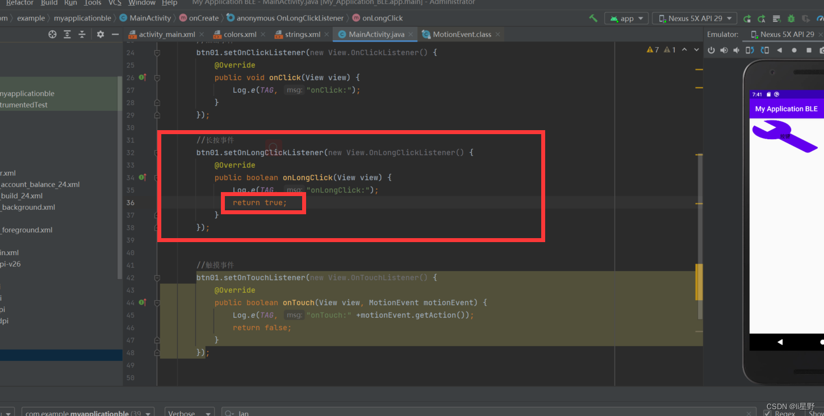Click the logcat search input field
Screen dimensions: 824x416
(488, 412)
